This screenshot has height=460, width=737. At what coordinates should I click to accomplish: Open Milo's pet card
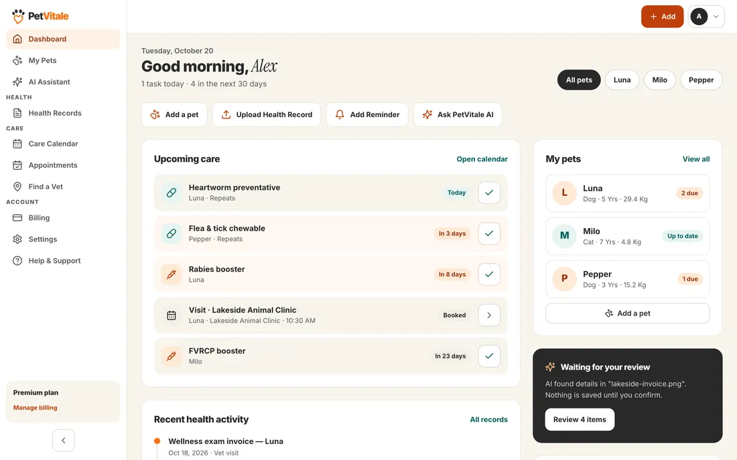pos(628,236)
